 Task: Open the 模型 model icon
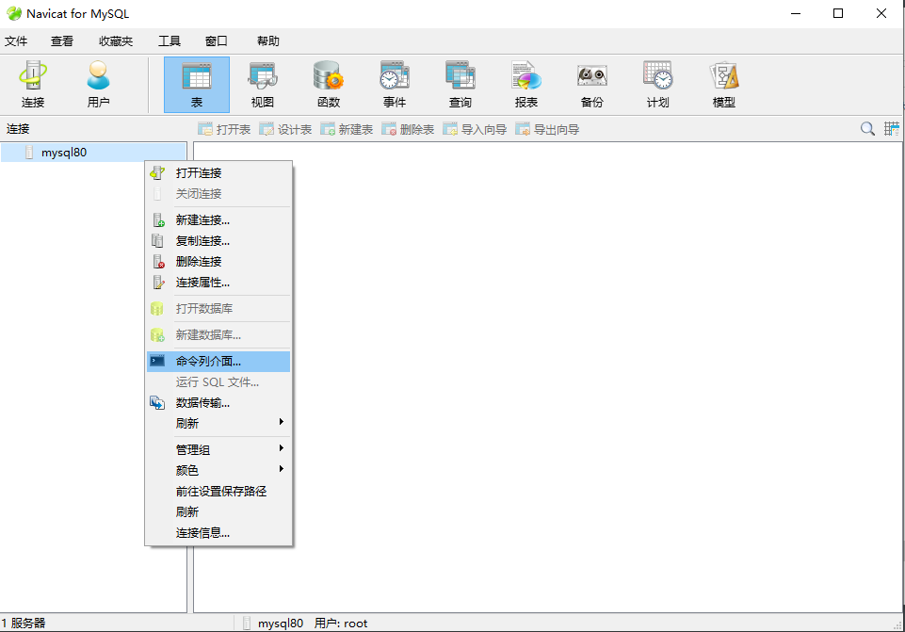(724, 84)
